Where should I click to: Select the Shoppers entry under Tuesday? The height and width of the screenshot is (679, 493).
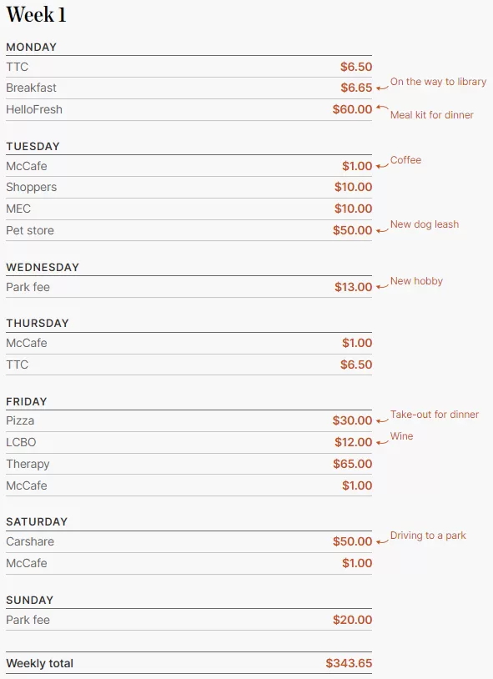[31, 187]
